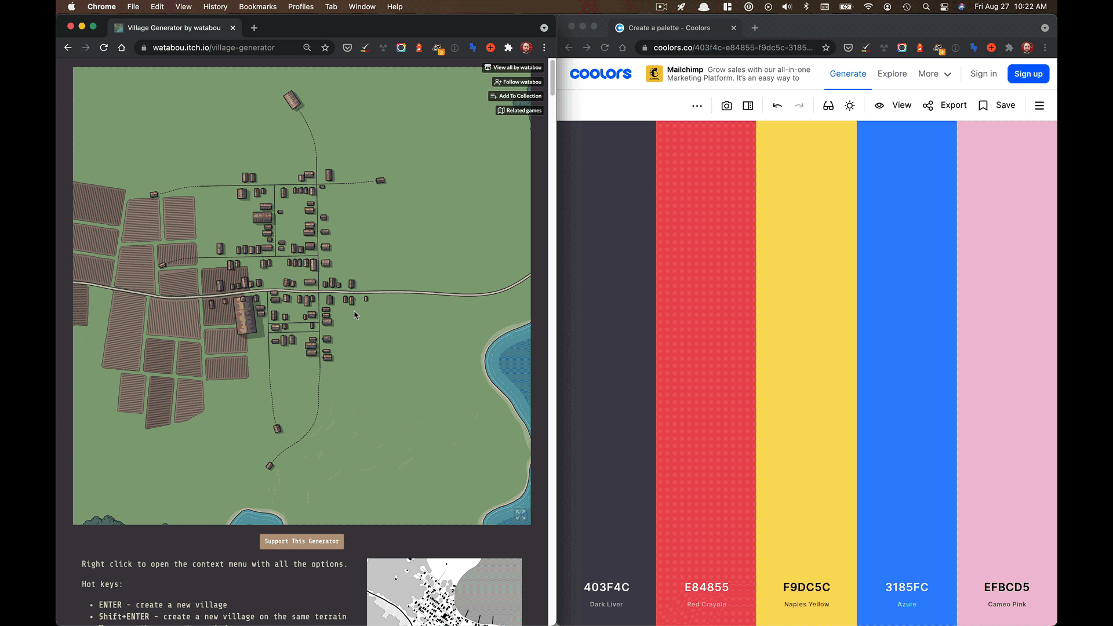Click the Support This Generator button
The image size is (1113, 626).
(x=301, y=541)
